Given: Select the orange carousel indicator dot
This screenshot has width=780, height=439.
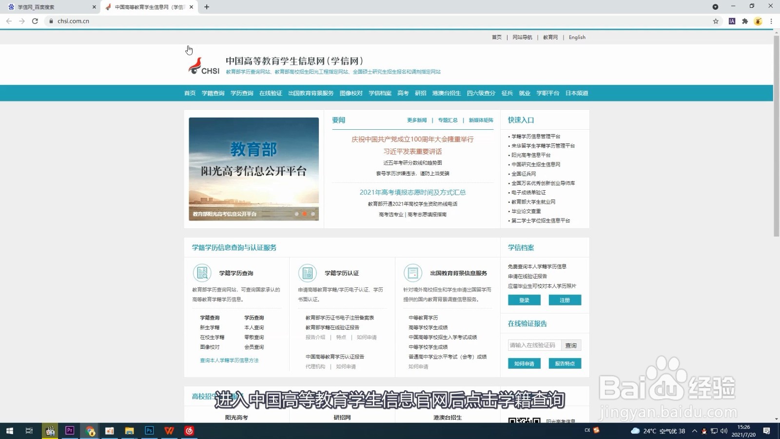Looking at the screenshot, I should point(305,214).
